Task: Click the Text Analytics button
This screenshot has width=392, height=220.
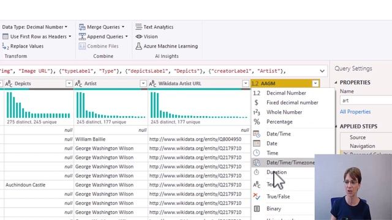Action: (x=154, y=27)
